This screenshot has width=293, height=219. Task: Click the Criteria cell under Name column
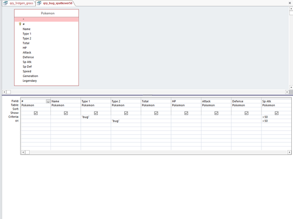point(66,117)
